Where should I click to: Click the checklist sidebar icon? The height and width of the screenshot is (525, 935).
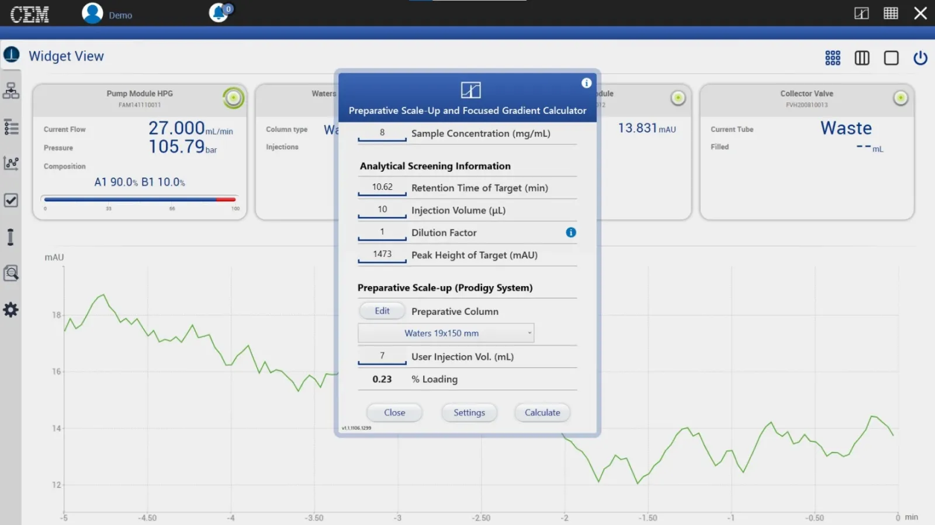[x=11, y=200]
